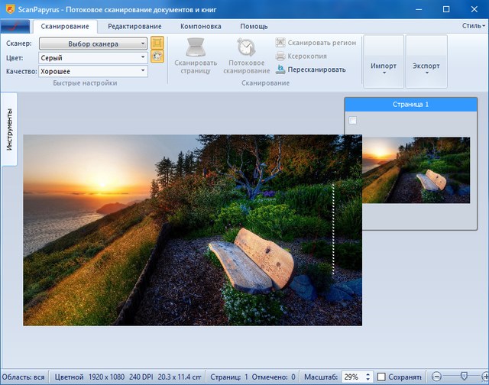Start Потоковое сканирование with the clock icon

pos(246,48)
